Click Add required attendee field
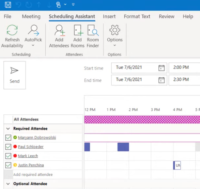Viewport: 200px width, 189px height. pyautogui.click(x=47, y=175)
